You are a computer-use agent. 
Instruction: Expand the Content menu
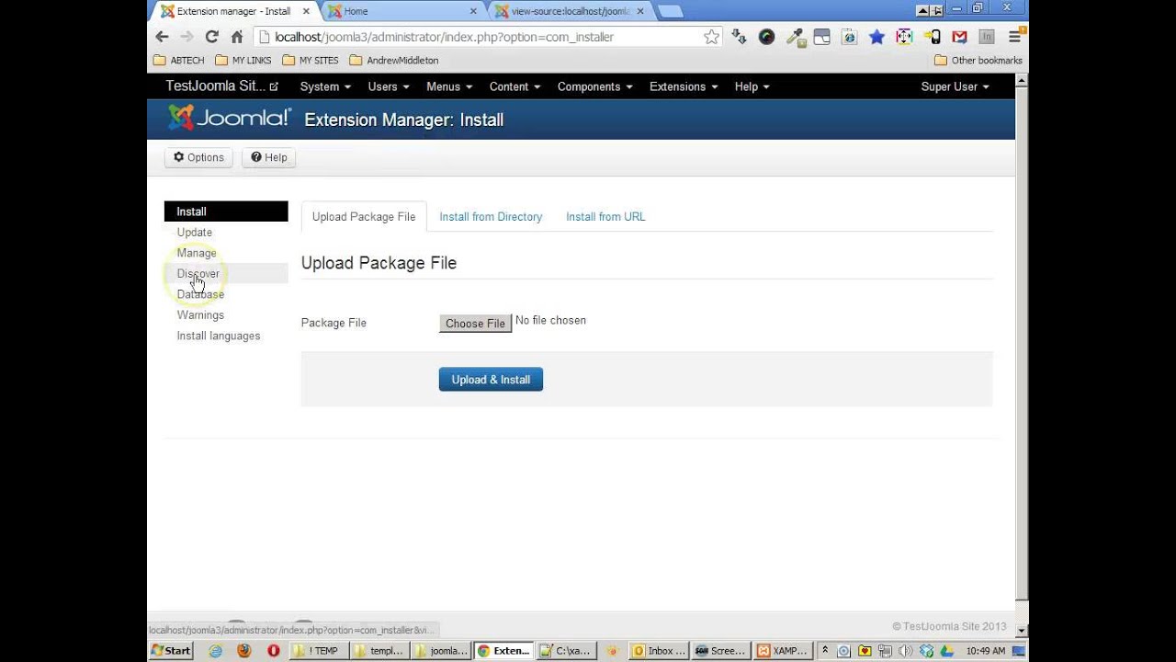click(514, 86)
